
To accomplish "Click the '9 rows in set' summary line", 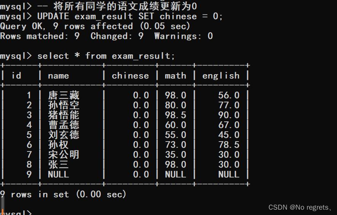I will pos(63,194).
